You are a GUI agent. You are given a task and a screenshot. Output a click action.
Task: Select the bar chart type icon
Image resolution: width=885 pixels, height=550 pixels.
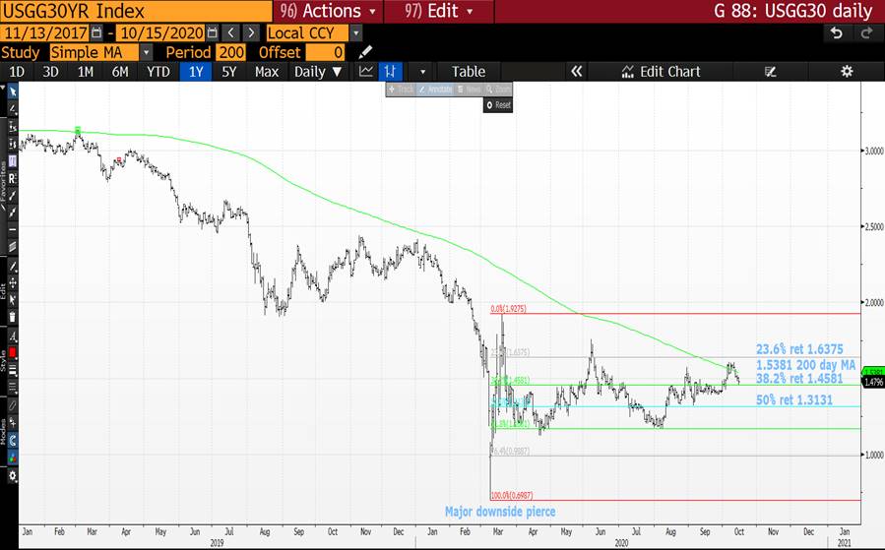392,72
